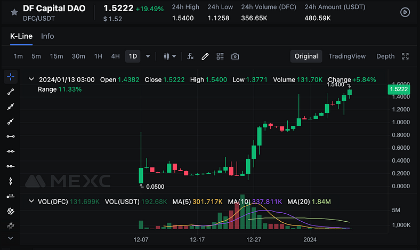Open the indicators fx menu
The width and height of the screenshot is (420, 250).
pyautogui.click(x=190, y=57)
